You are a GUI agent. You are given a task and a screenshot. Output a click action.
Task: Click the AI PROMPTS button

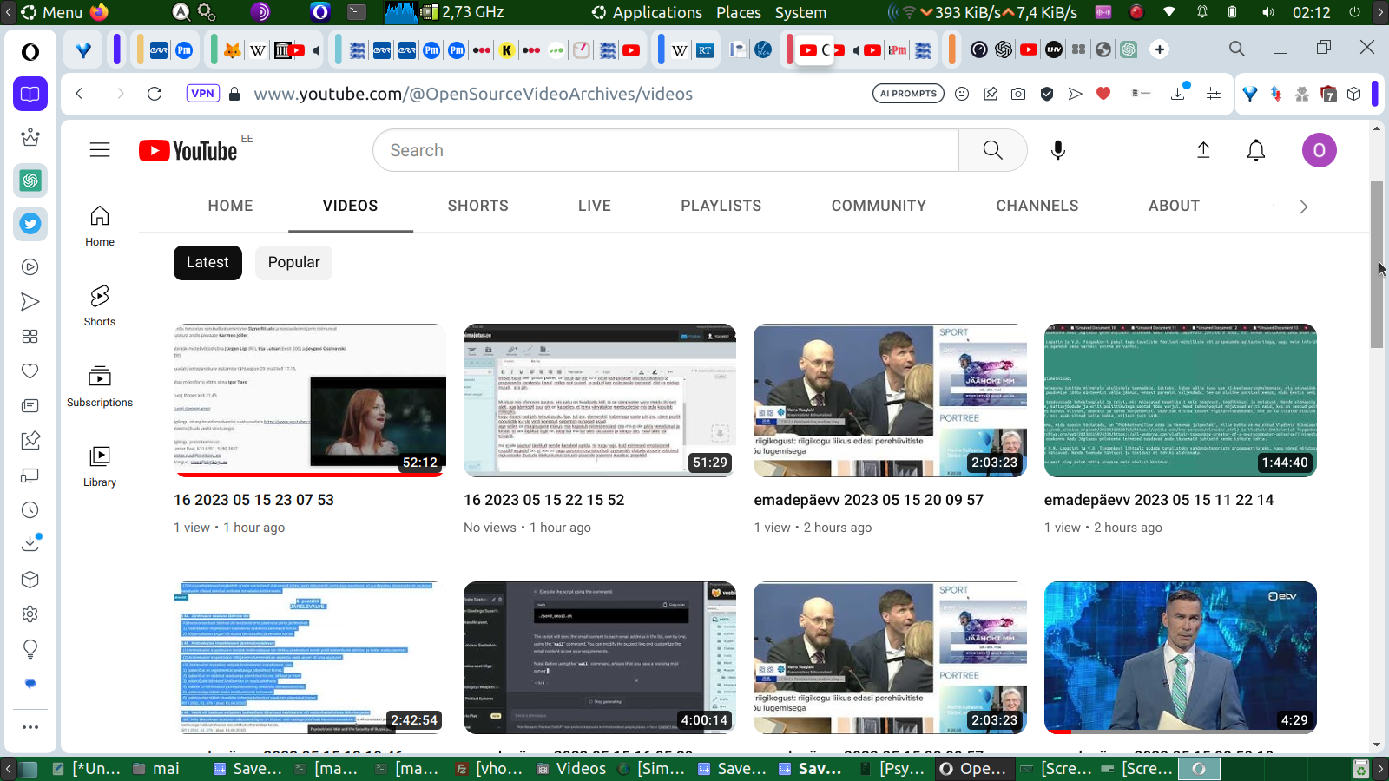point(908,94)
